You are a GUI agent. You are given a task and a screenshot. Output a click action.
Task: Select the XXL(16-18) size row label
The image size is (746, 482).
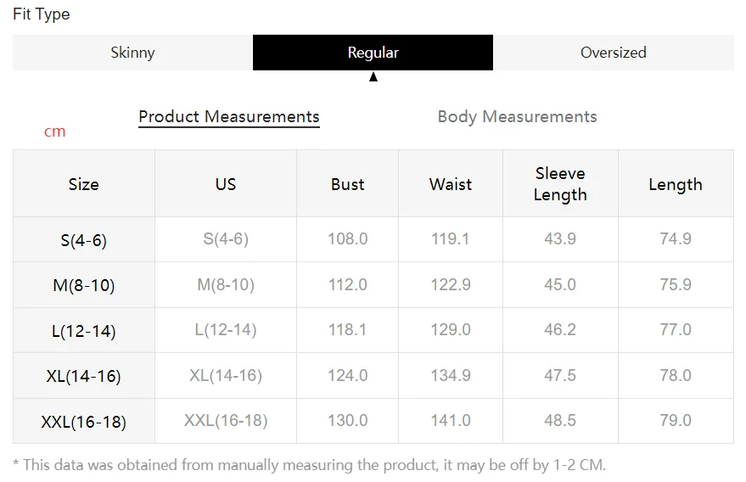coord(83,422)
